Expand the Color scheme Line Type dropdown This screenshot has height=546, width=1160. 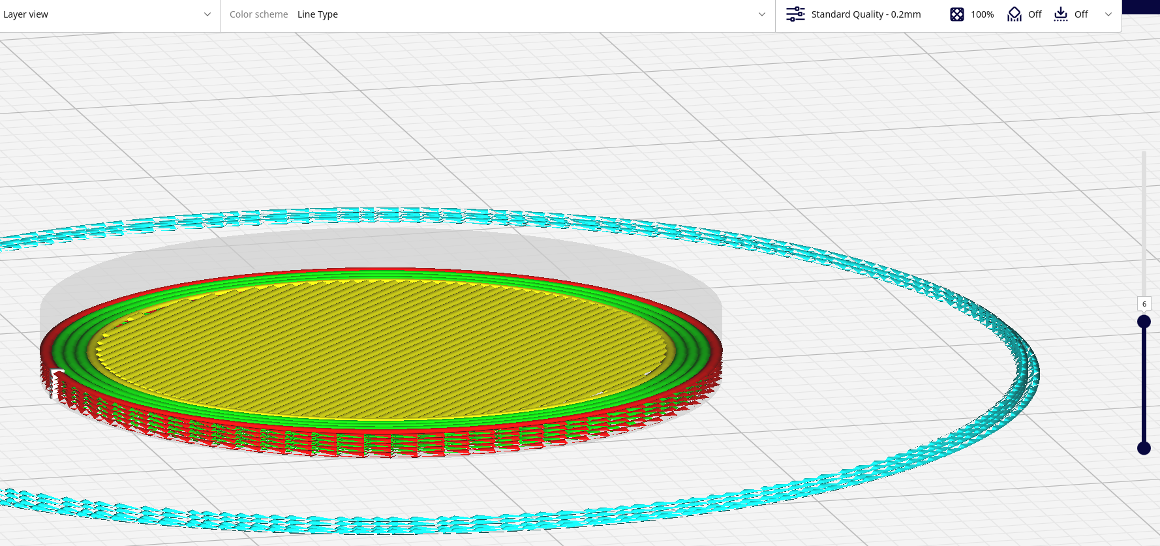[x=498, y=14]
